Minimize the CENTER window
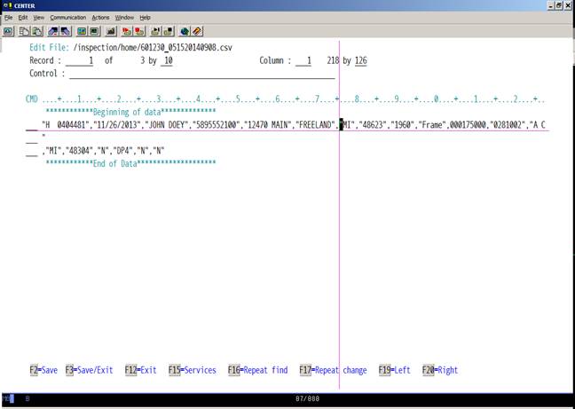Screen dimensions: 575x409 click(x=552, y=5)
